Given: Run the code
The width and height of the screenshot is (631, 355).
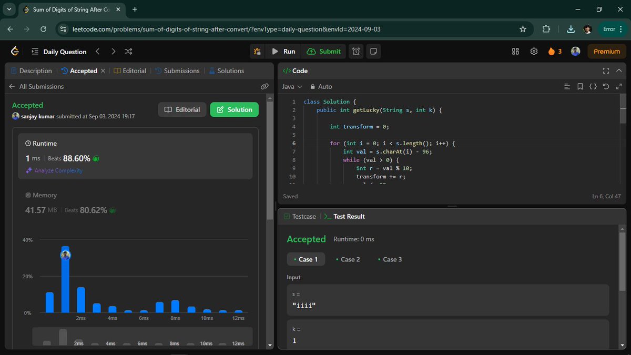Looking at the screenshot, I should [x=283, y=52].
